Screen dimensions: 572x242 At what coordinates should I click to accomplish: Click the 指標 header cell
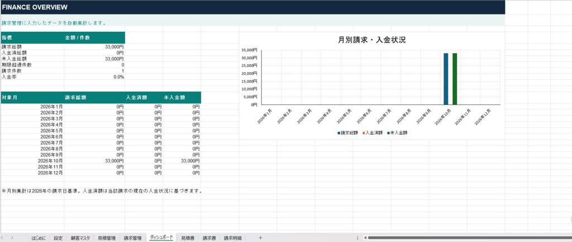[x=32, y=37]
